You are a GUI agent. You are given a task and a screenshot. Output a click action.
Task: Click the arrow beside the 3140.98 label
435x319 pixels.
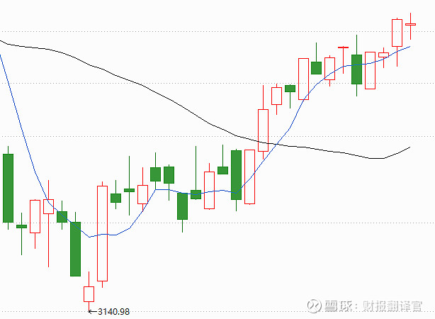(91, 310)
